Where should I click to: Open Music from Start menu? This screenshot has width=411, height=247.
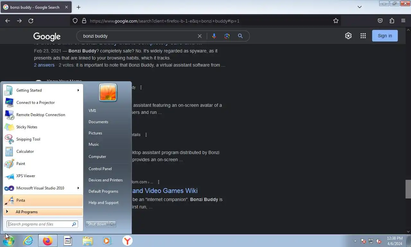(94, 144)
